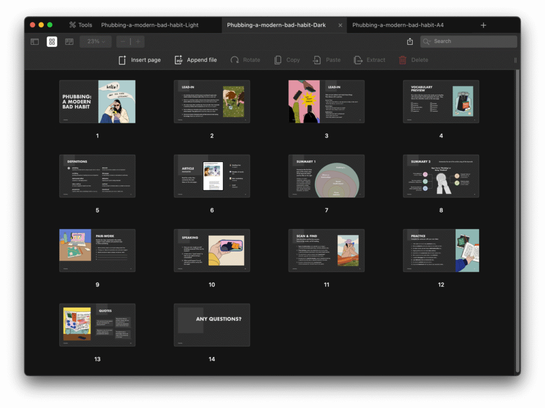The image size is (545, 408).
Task: Click the Append file button
Action: [195, 60]
